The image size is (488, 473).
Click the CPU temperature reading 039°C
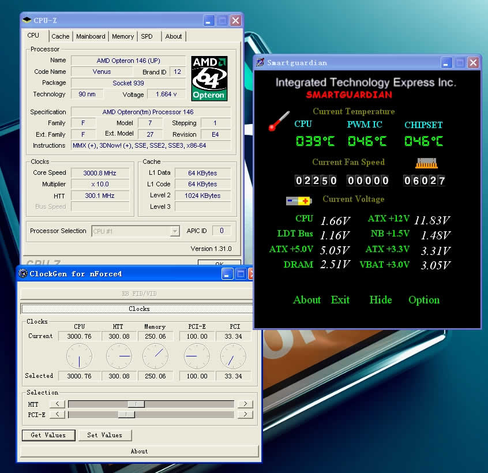tap(315, 141)
